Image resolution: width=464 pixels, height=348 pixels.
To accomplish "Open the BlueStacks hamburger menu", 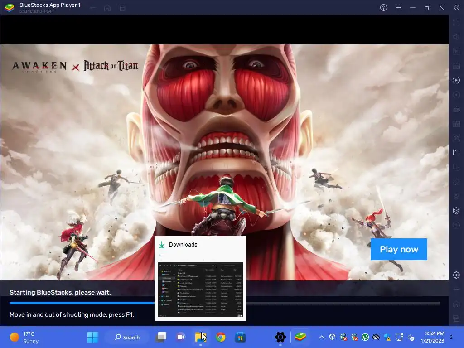I will coord(398,8).
